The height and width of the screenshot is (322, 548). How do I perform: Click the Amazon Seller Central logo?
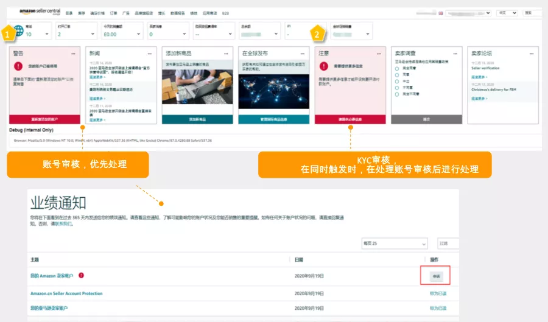(40, 12)
